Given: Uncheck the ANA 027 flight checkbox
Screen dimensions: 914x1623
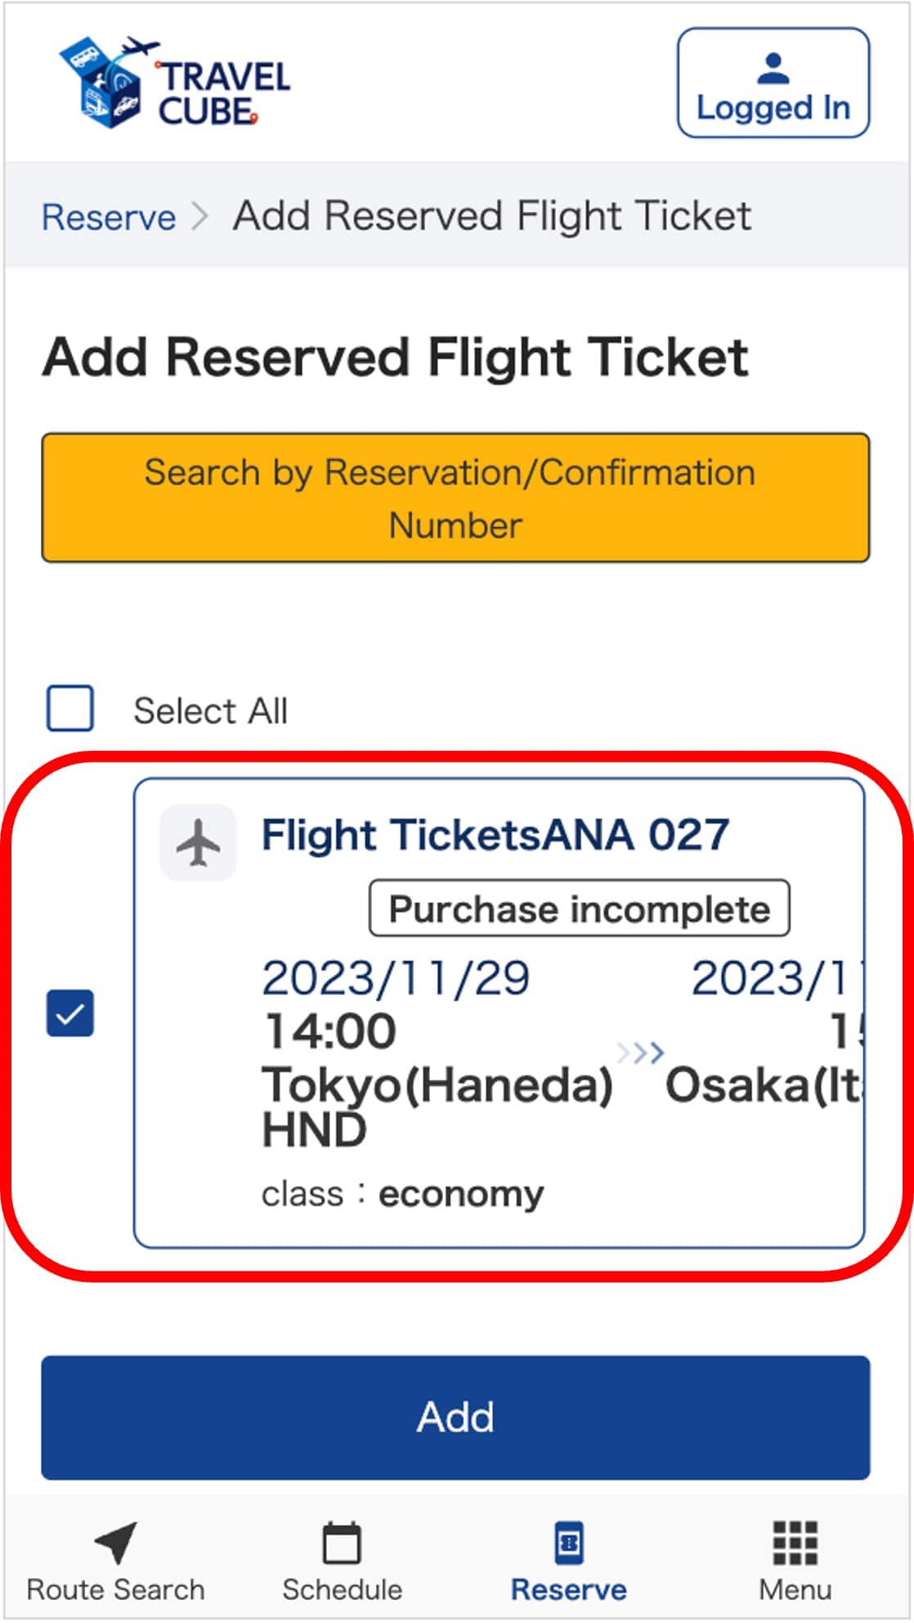Looking at the screenshot, I should (x=70, y=1013).
